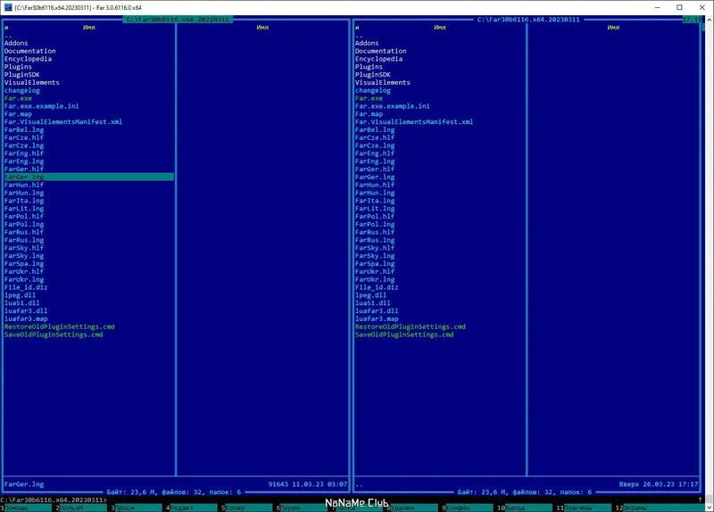Select Documentation folder in left panel
The image size is (714, 512).
pyautogui.click(x=30, y=51)
